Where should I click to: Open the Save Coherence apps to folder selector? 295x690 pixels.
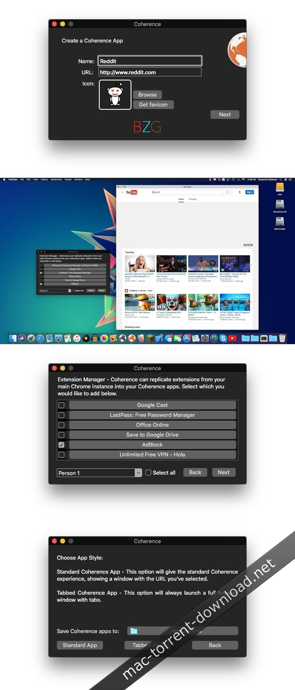tap(183, 631)
